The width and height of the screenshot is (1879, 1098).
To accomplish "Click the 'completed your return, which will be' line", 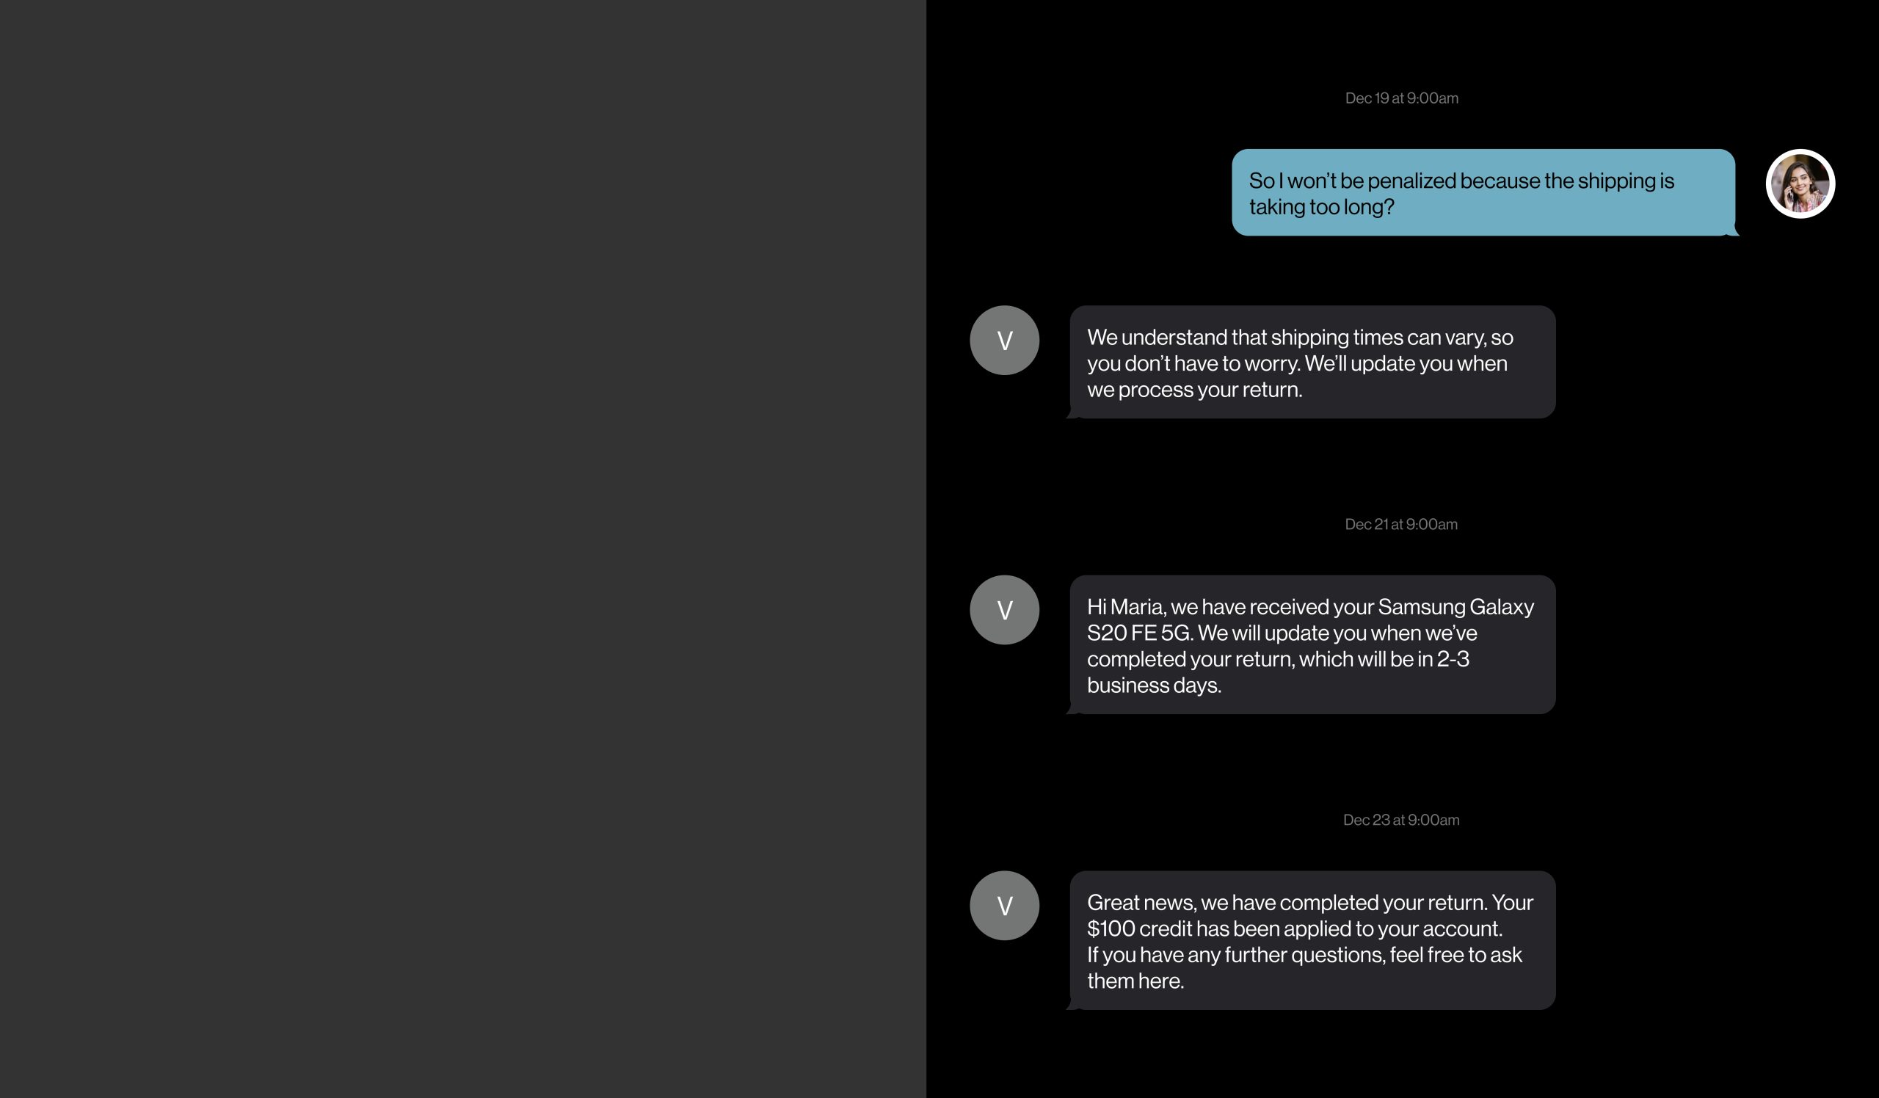I will [x=1277, y=659].
